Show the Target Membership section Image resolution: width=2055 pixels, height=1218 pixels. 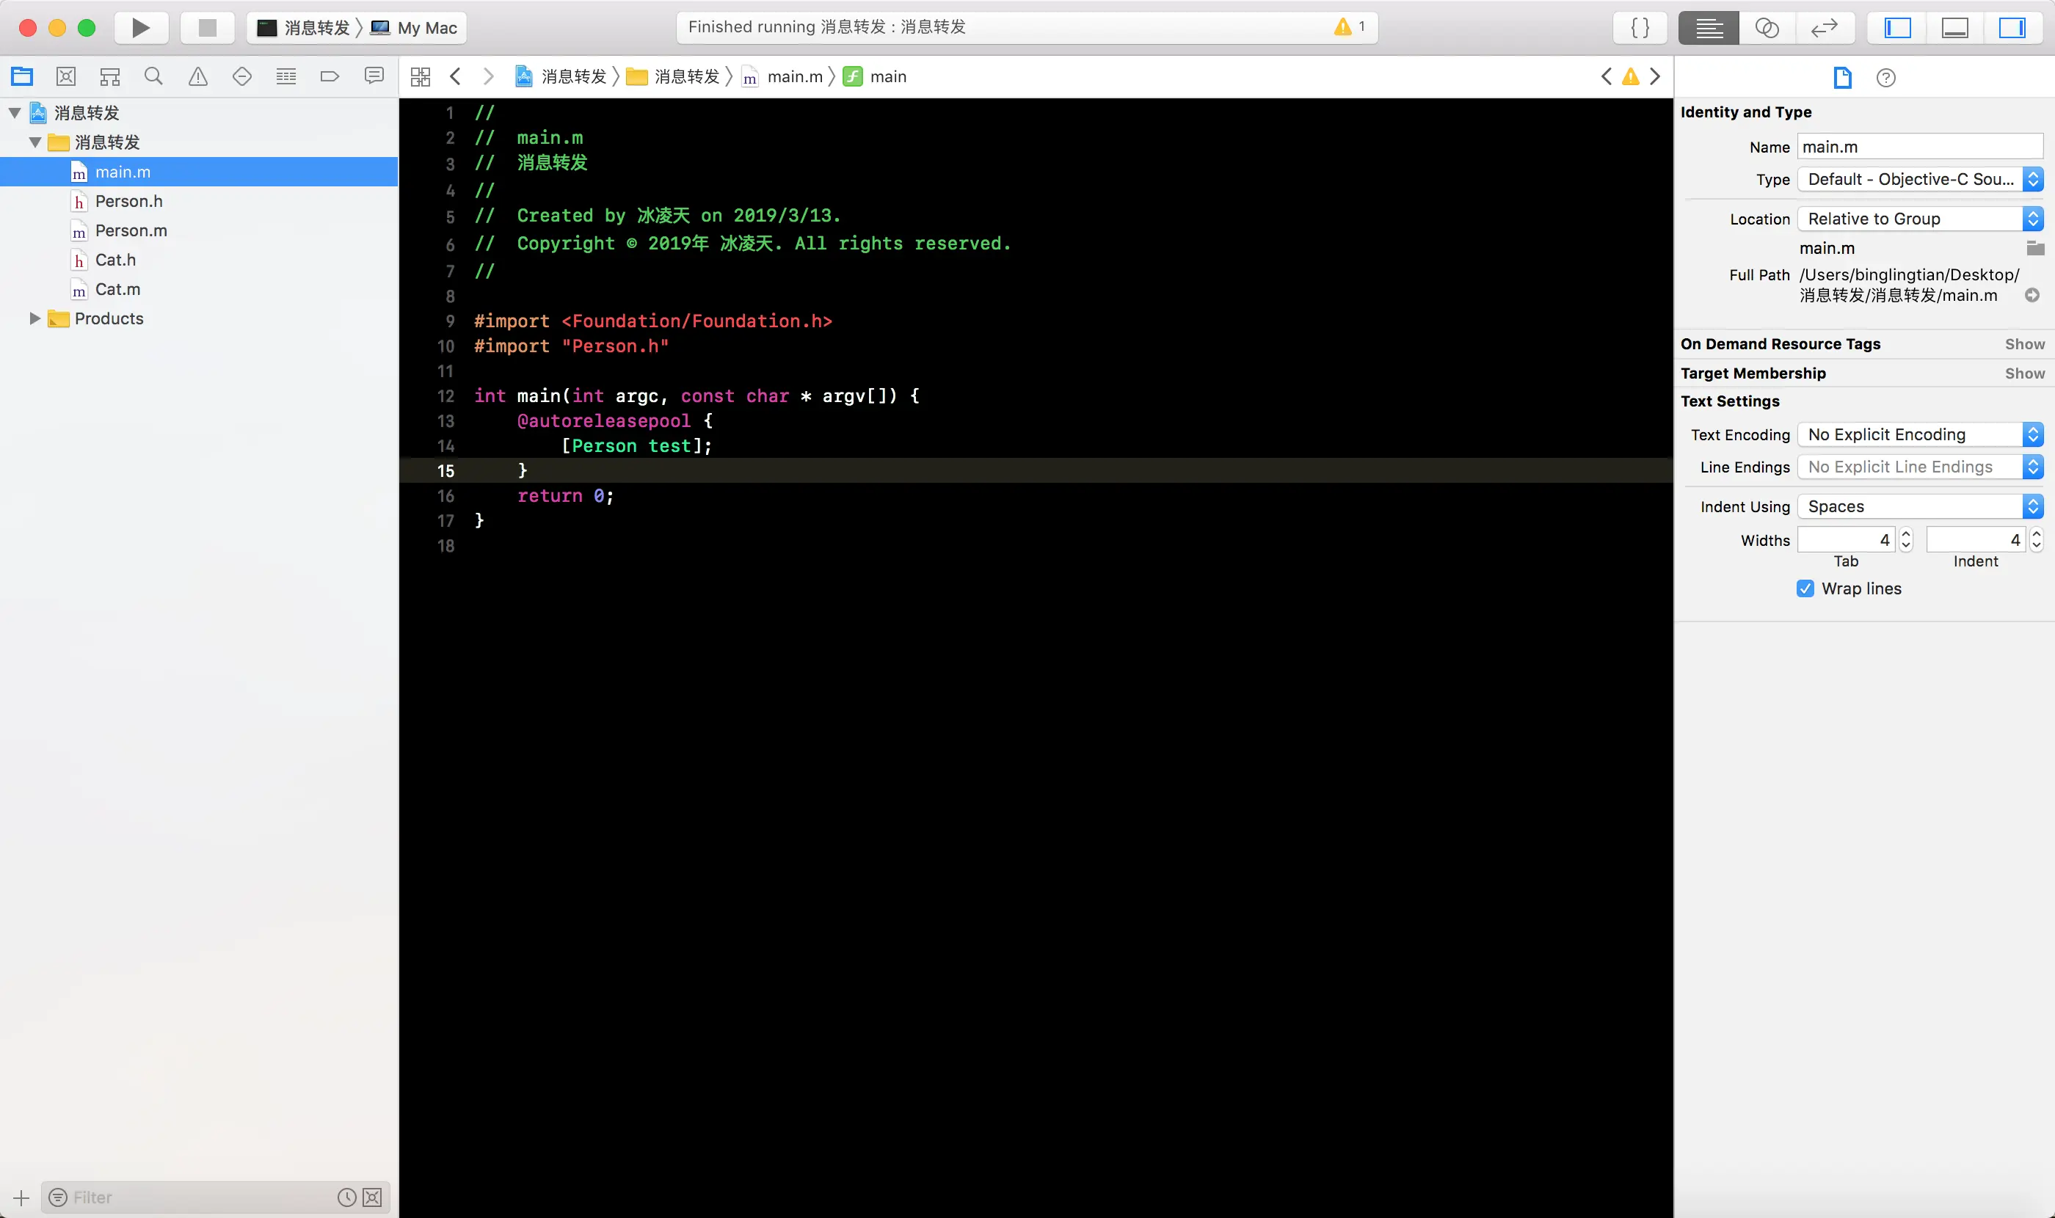pyautogui.click(x=2023, y=373)
